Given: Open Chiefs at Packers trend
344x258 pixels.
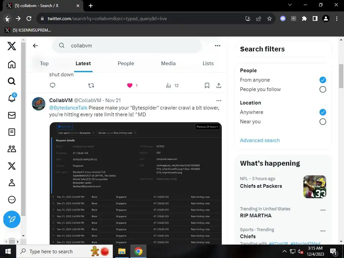Looking at the screenshot, I should coord(261,186).
